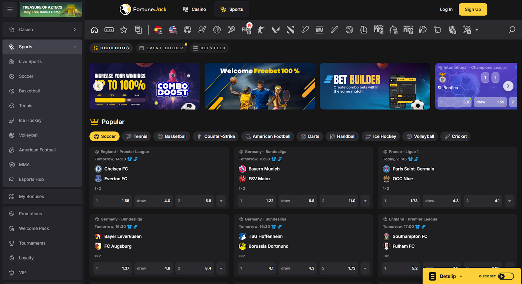Open the Event Builder tab
This screenshot has height=284, width=522.
click(x=161, y=48)
